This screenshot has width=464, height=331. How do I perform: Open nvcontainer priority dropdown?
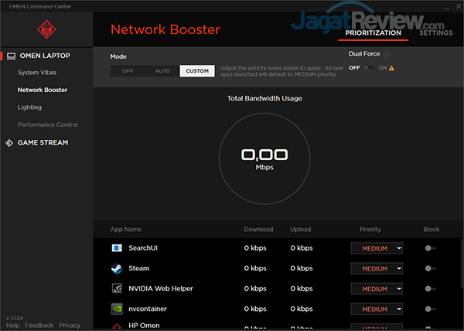(377, 309)
